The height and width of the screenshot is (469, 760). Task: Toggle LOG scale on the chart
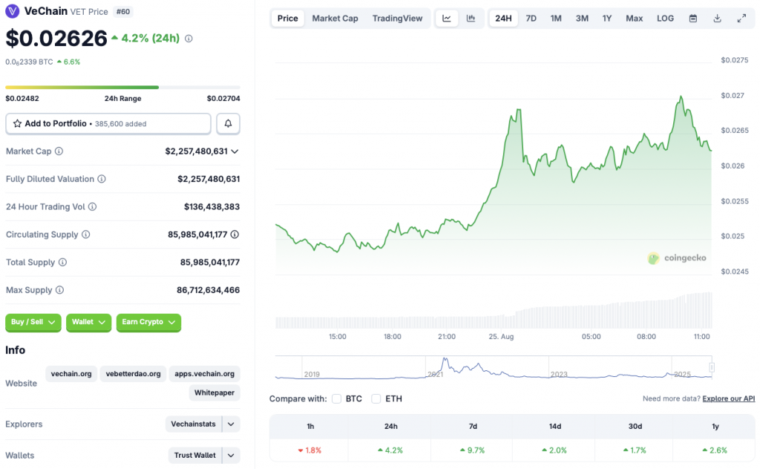[665, 19]
